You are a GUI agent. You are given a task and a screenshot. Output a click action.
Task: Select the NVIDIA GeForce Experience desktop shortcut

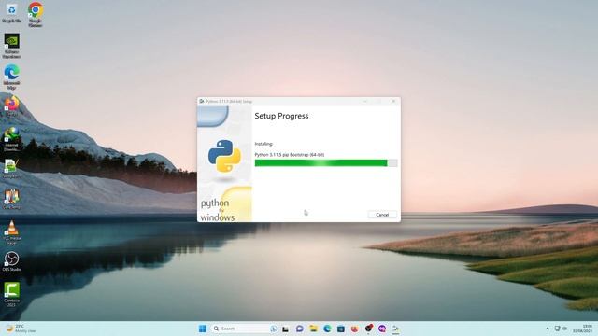(x=11, y=46)
